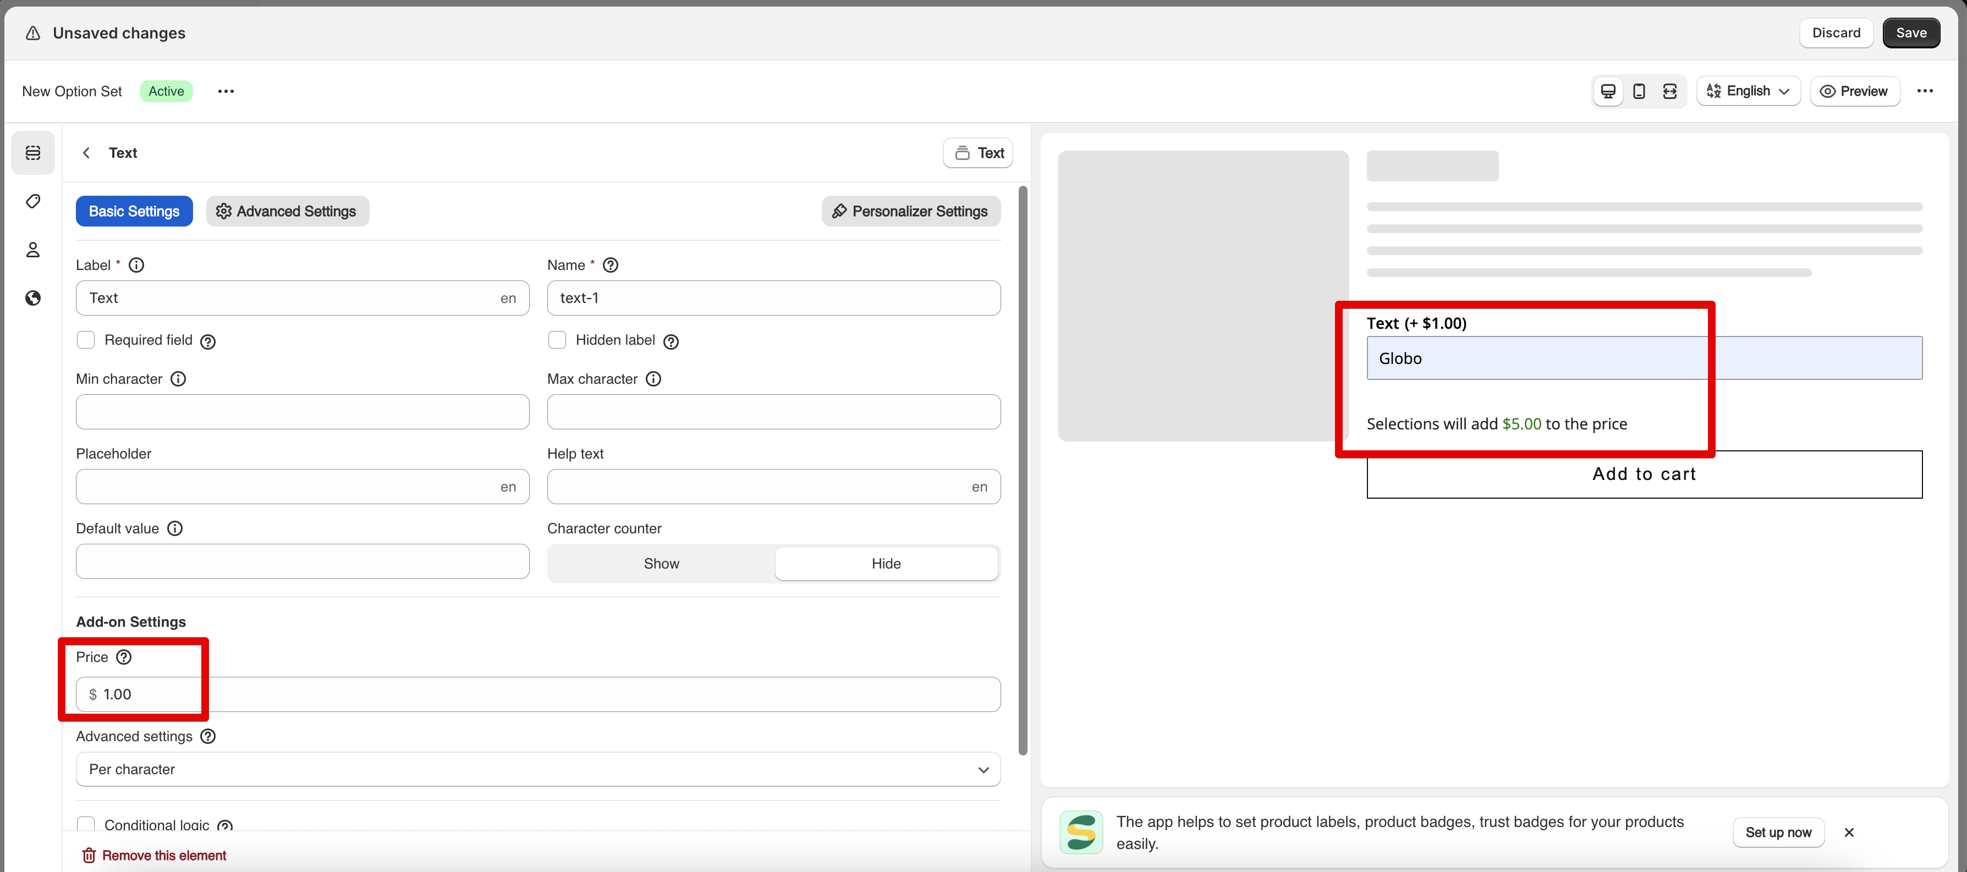
Task: Open the tag icon in sidebar
Action: pyautogui.click(x=33, y=202)
